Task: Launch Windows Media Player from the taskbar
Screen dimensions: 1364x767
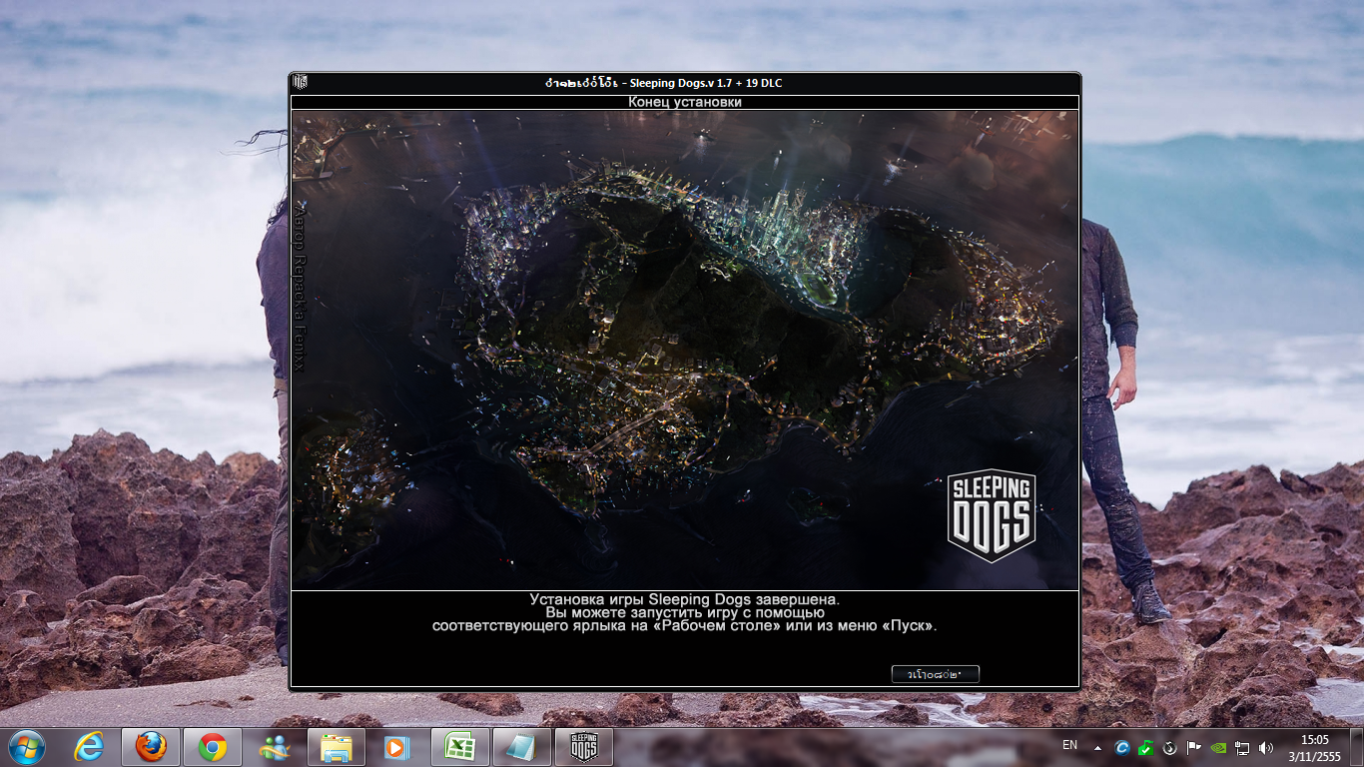Action: click(x=396, y=747)
